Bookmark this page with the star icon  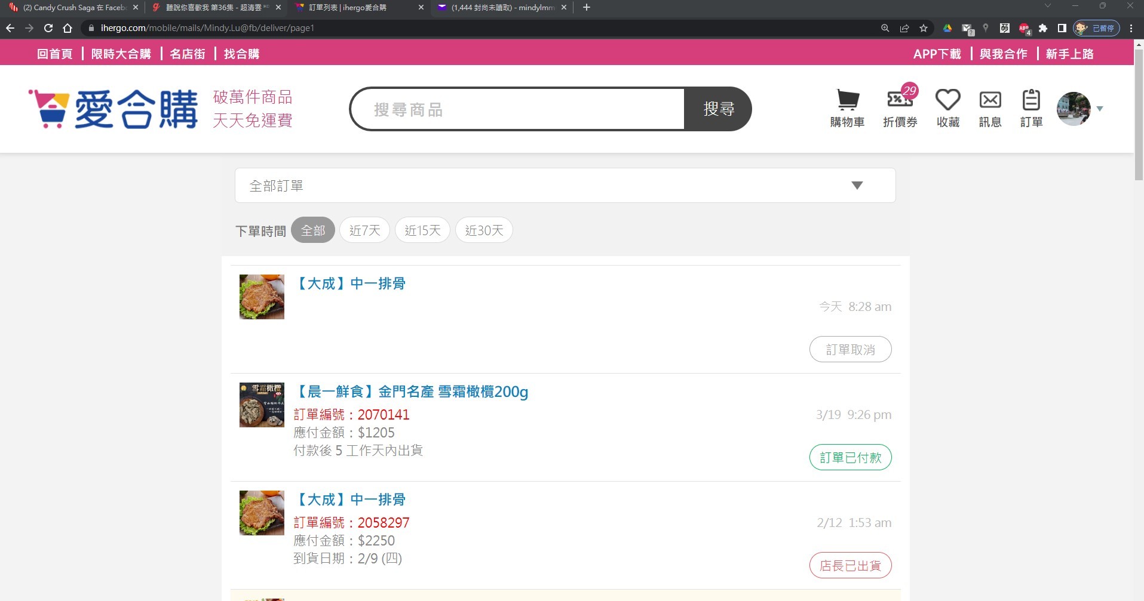(x=924, y=28)
